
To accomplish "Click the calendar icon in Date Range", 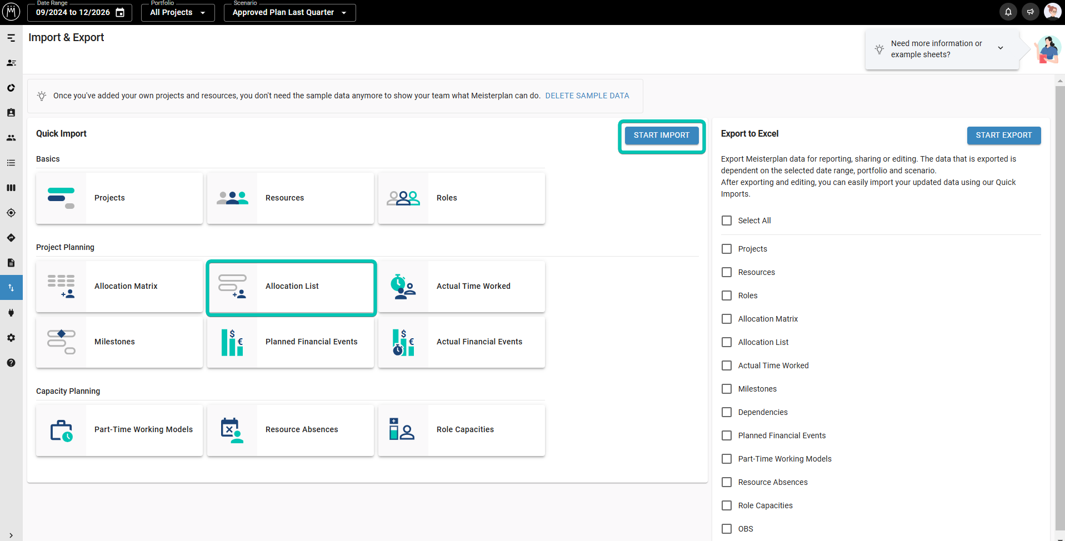I will pyautogui.click(x=120, y=12).
